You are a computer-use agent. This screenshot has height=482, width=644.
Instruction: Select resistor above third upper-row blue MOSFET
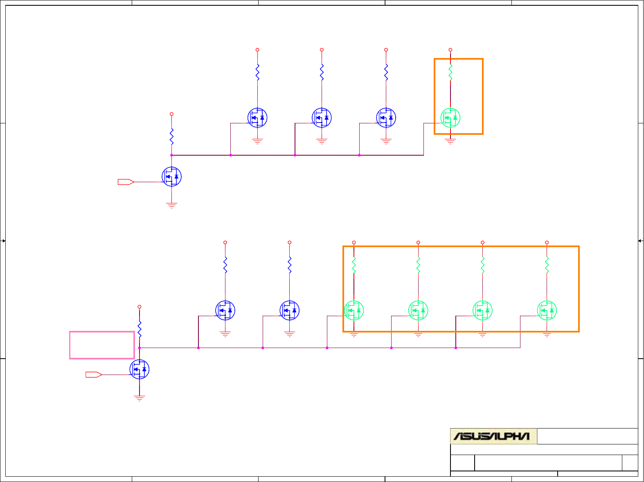[386, 72]
